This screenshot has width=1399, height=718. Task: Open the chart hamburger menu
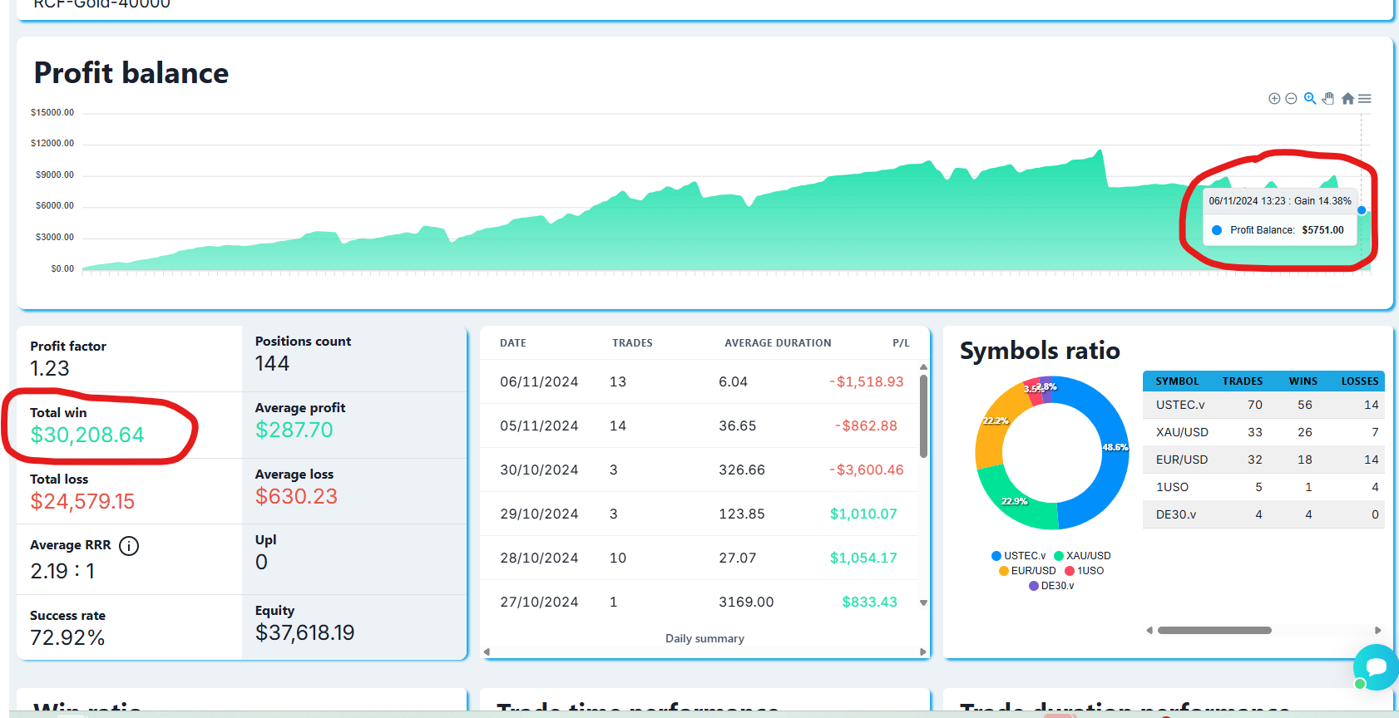coord(1365,99)
